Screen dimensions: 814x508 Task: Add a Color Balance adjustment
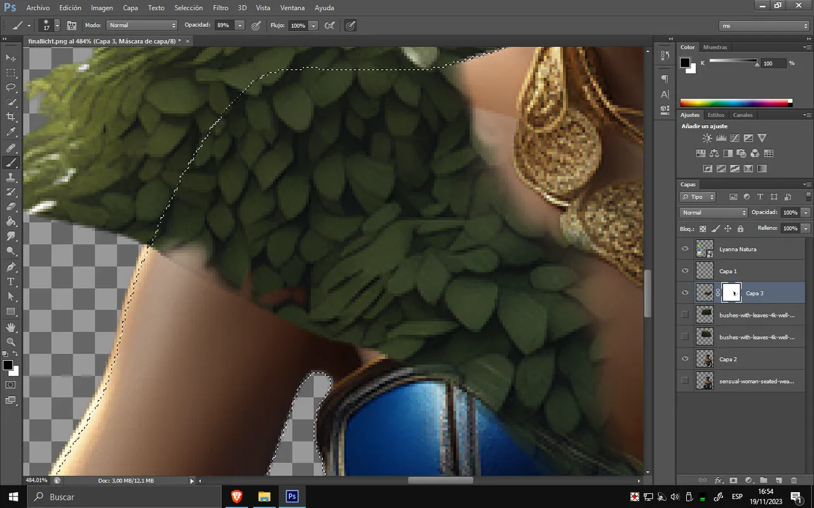pyautogui.click(x=714, y=153)
